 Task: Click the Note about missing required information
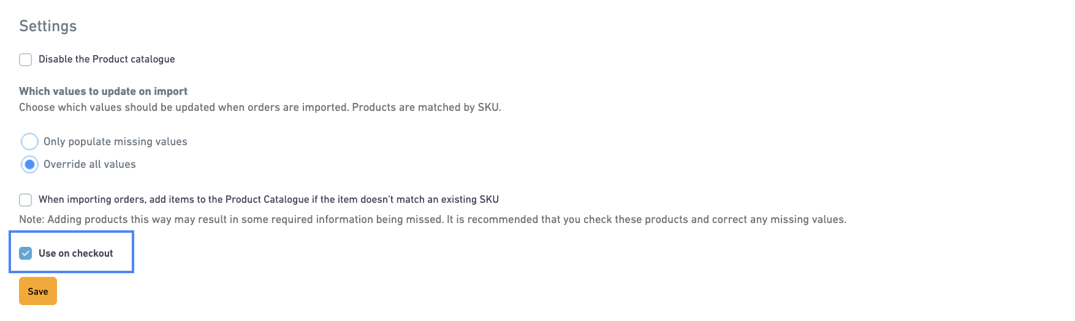(433, 219)
